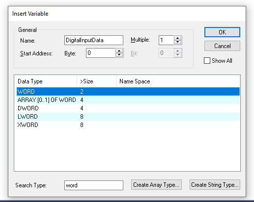Increment the Byte start address spinner
The height and width of the screenshot is (202, 254).
(x=119, y=51)
